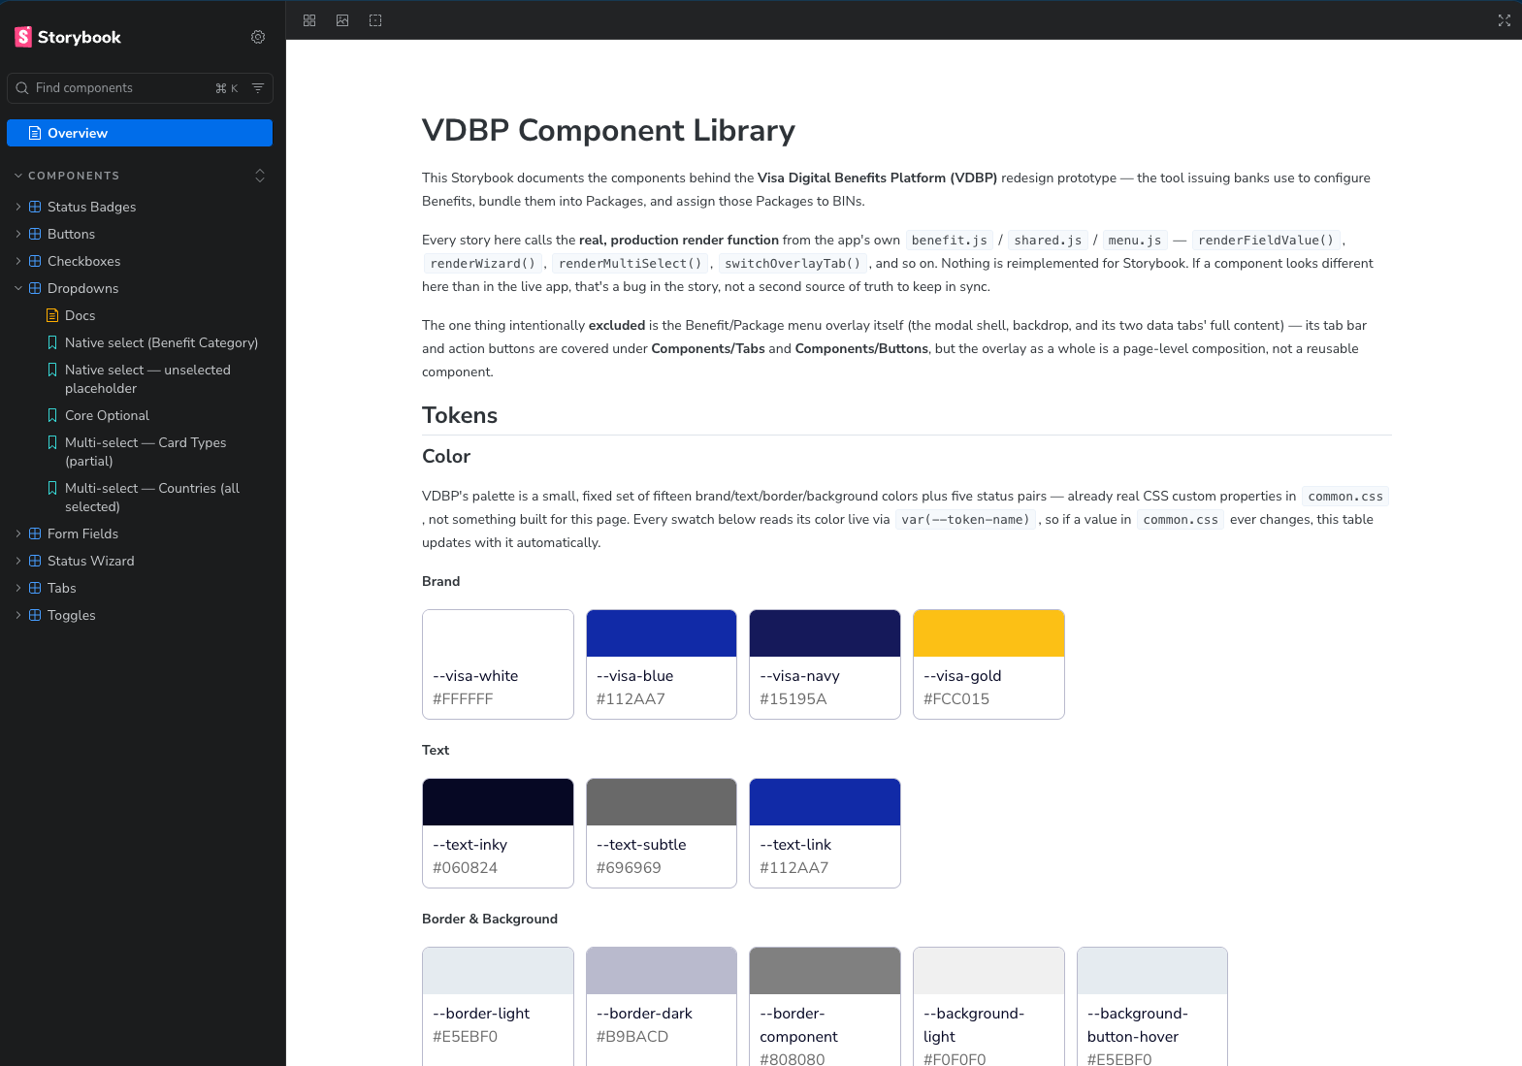Open Multi-select Countries (all selected) story

(x=140, y=498)
